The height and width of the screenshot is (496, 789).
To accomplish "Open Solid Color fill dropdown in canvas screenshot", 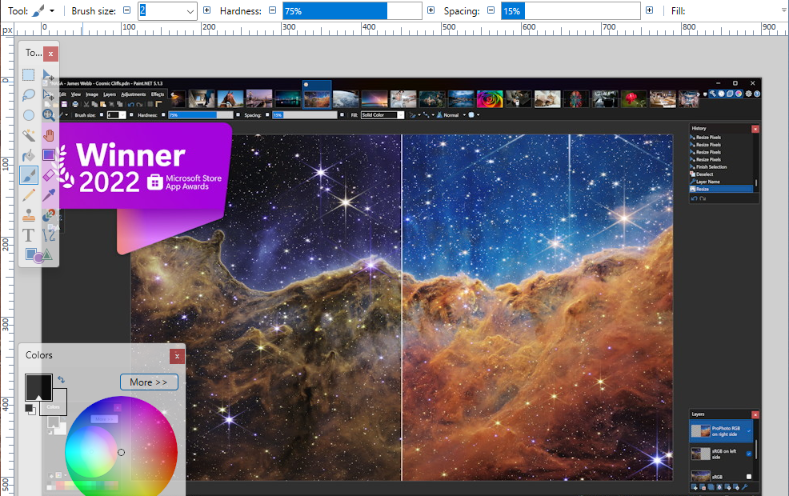I will [401, 114].
